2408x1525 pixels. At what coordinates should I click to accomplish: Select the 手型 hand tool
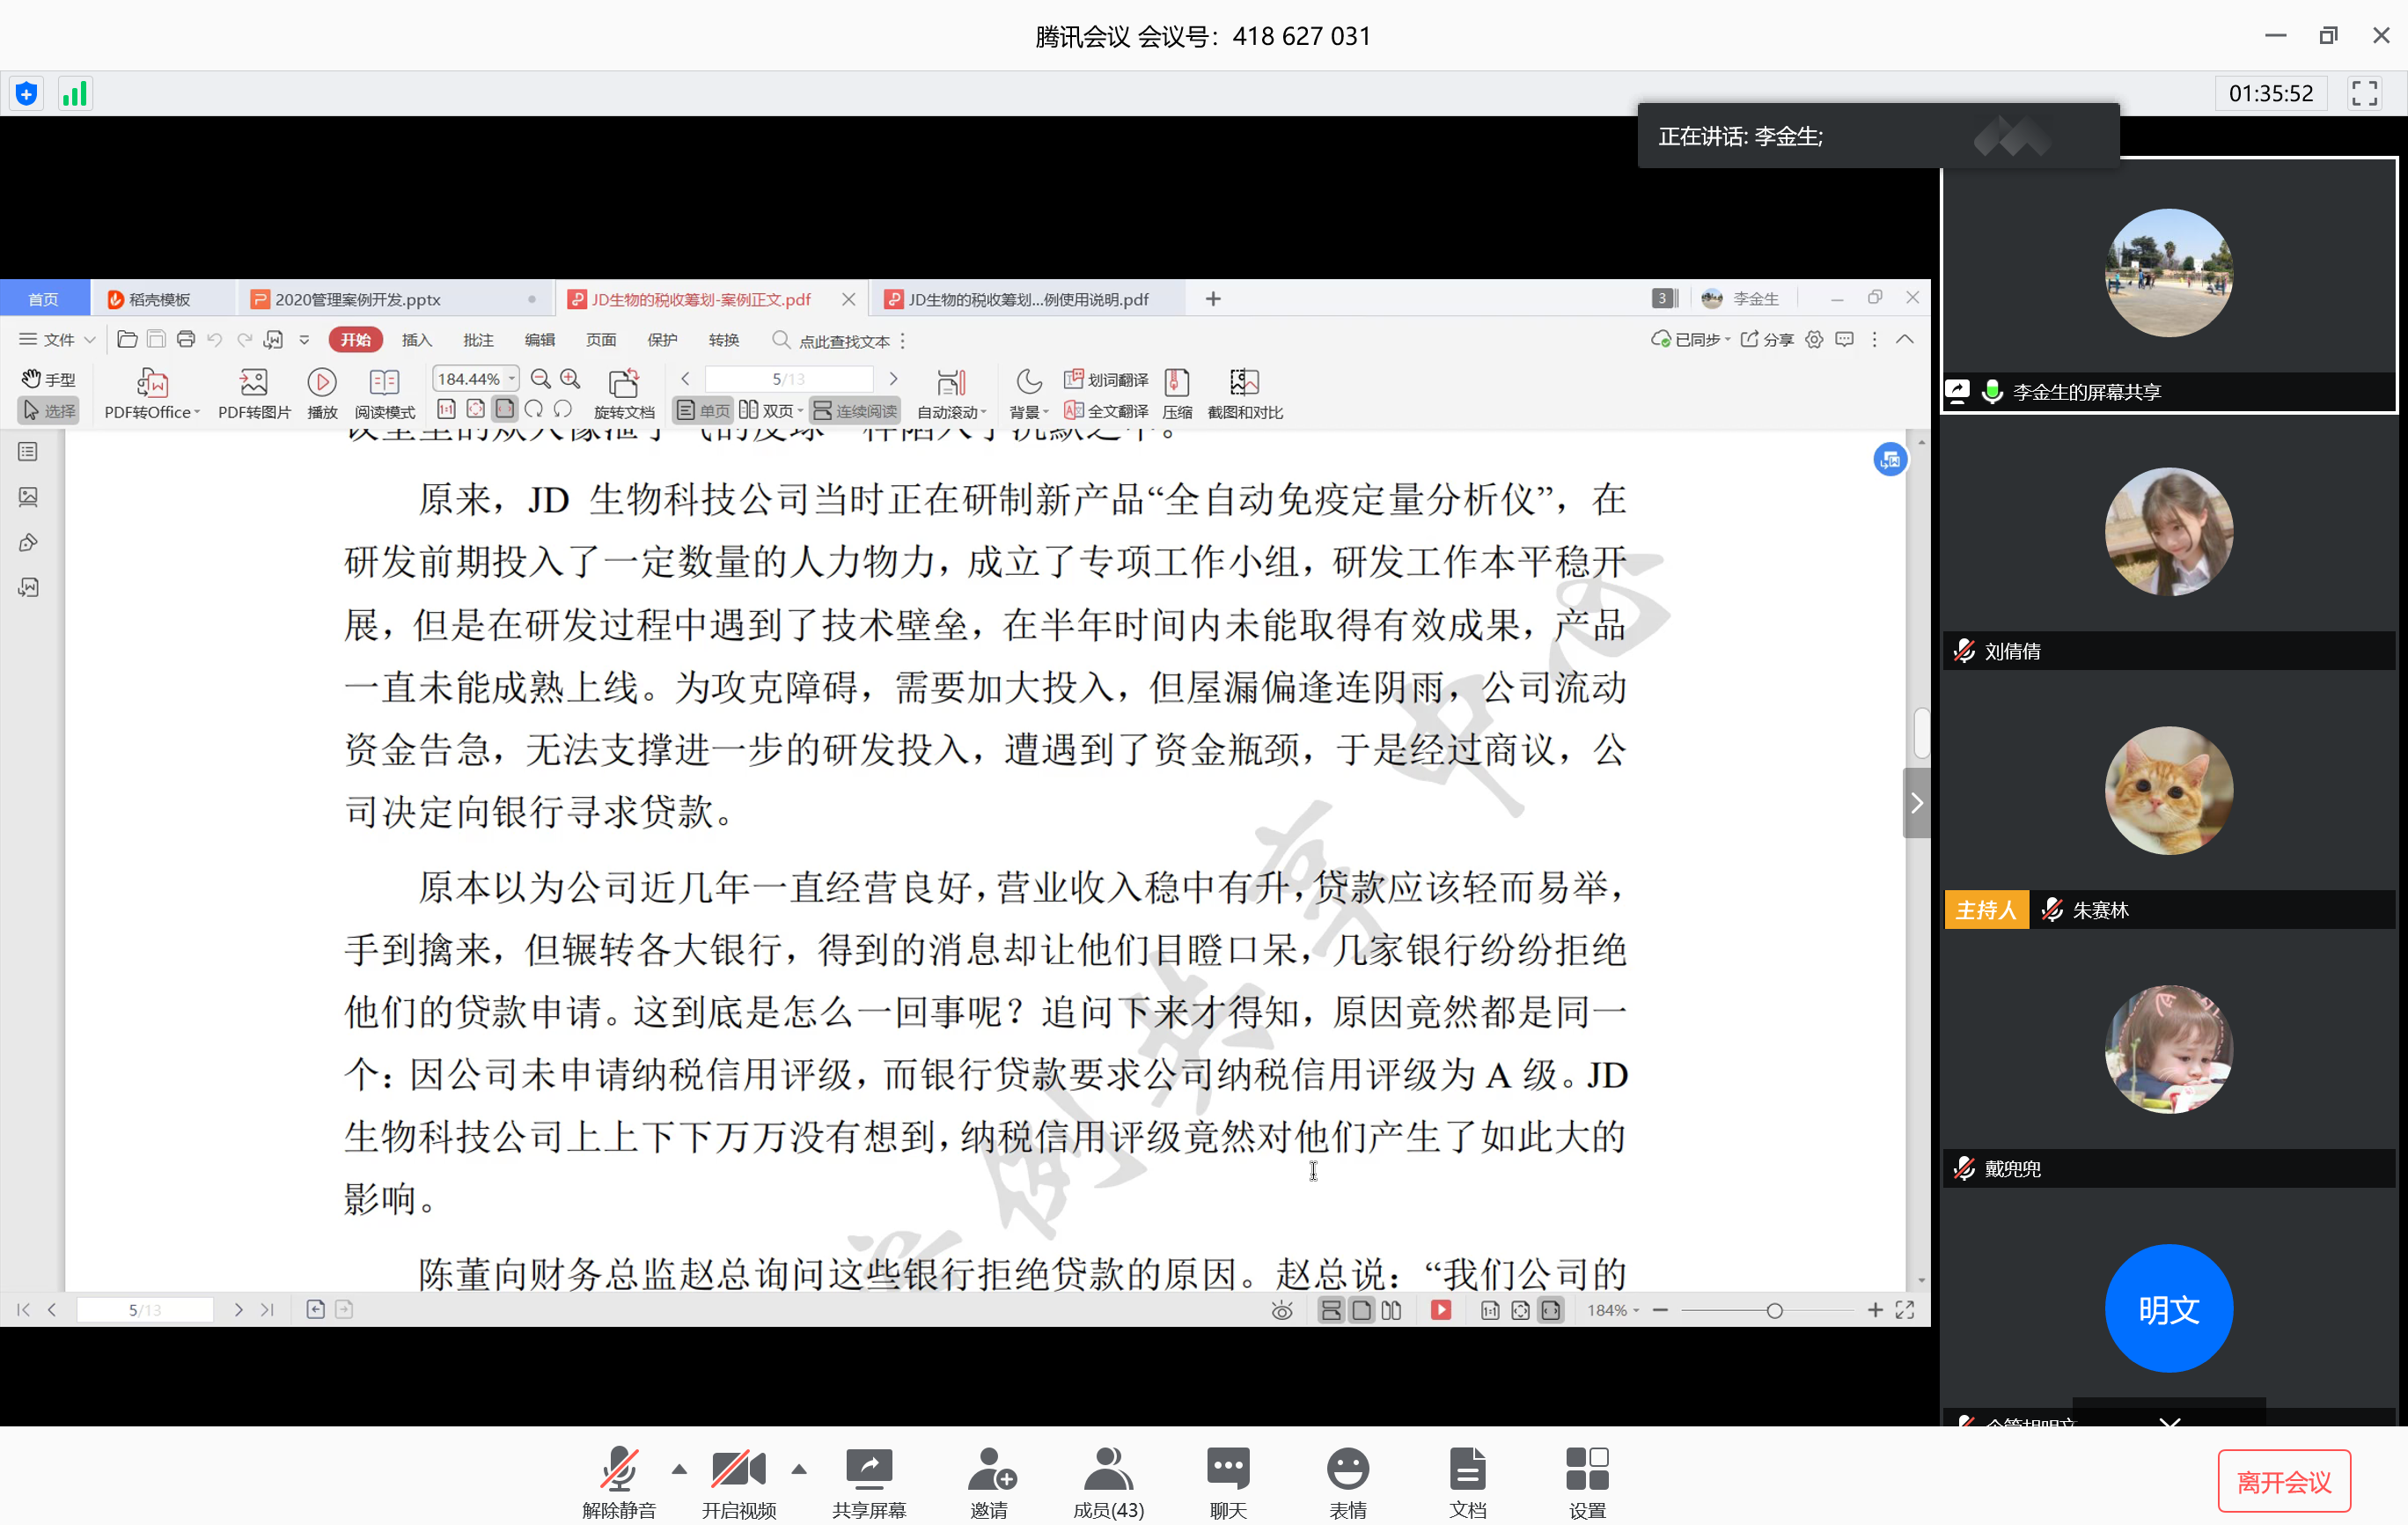click(x=48, y=379)
